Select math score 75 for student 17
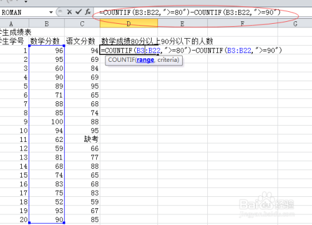312x225 pixels. pos(47,193)
